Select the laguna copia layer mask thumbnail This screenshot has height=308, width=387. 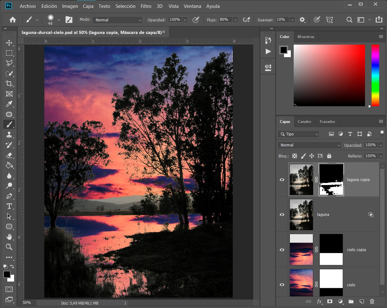point(331,180)
